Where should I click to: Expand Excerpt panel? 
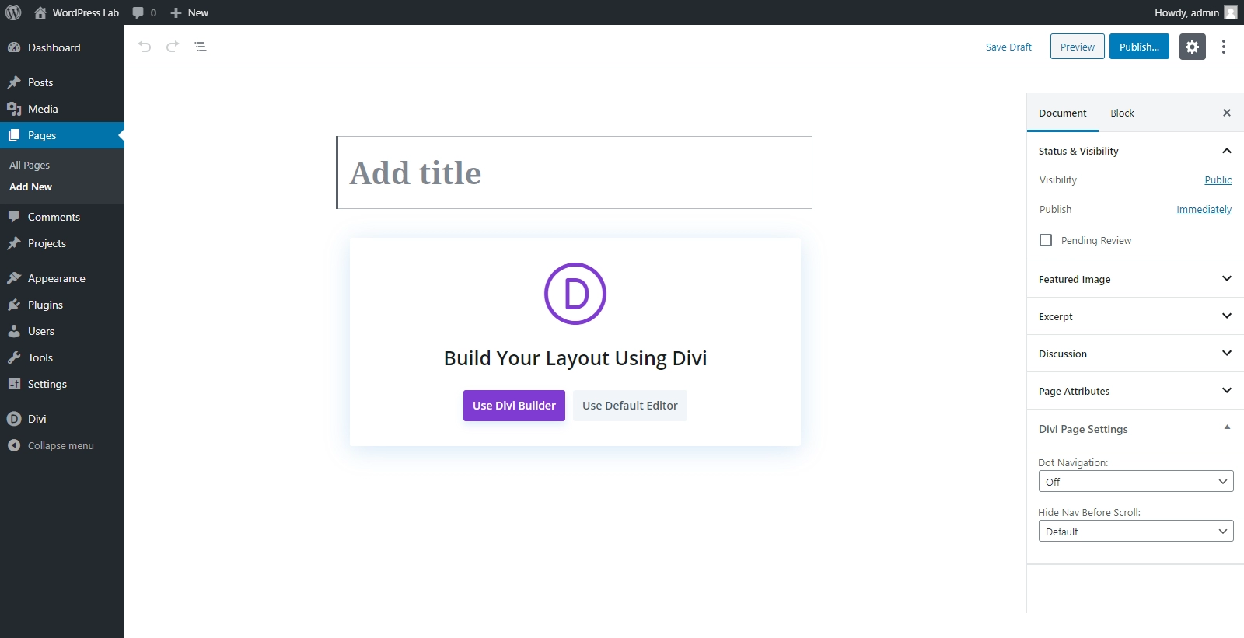[1135, 316]
